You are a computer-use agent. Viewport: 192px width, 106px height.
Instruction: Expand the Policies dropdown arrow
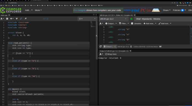(185, 10)
